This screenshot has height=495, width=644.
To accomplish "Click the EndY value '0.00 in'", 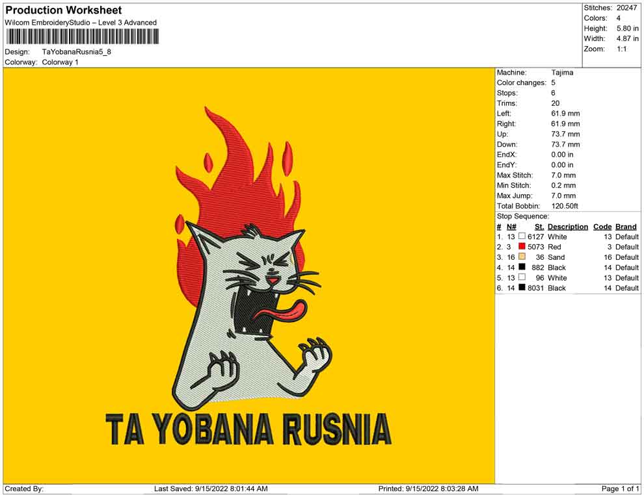I will [562, 165].
